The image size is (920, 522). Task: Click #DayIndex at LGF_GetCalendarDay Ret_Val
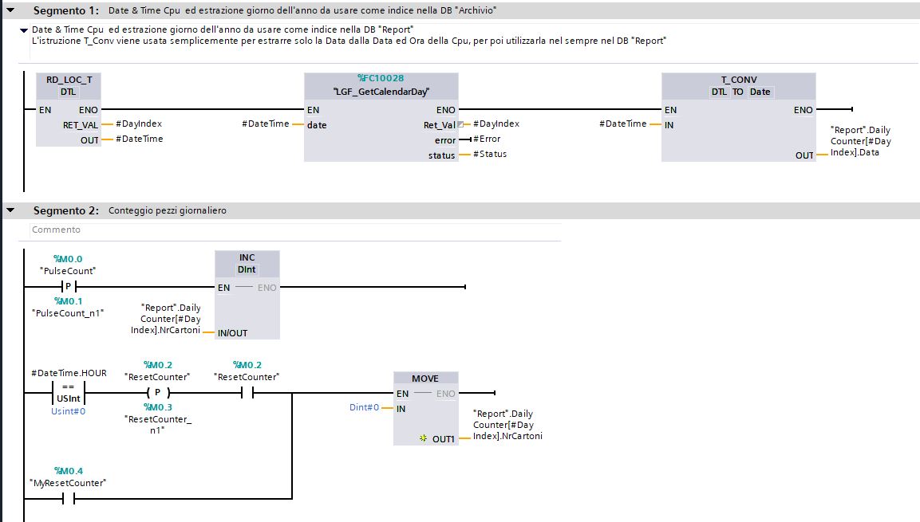[496, 124]
